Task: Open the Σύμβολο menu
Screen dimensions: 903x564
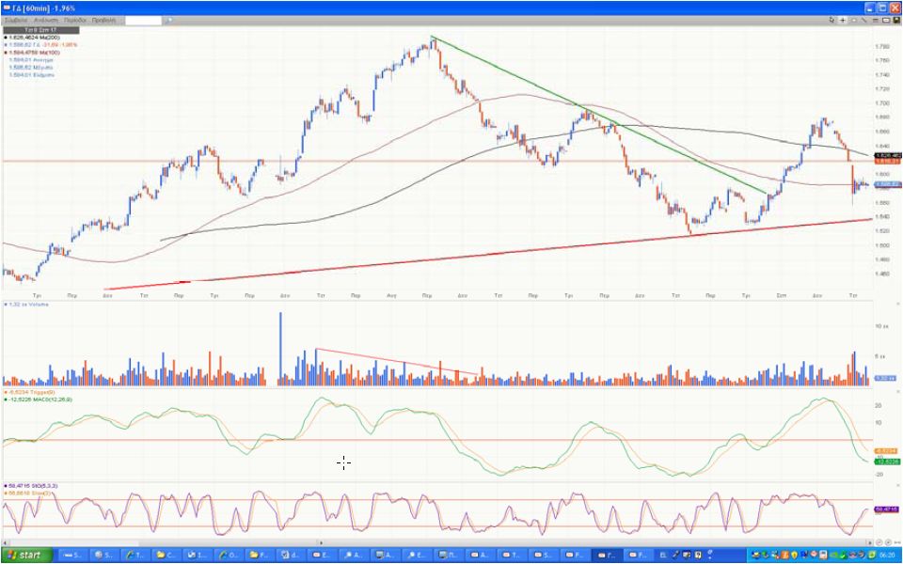Action: click(x=17, y=20)
